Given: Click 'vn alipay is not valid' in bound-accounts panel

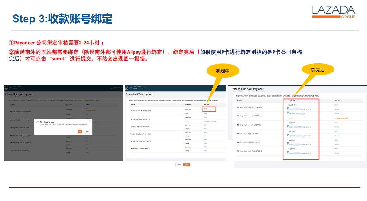Looking at the screenshot, I should click(x=341, y=118).
